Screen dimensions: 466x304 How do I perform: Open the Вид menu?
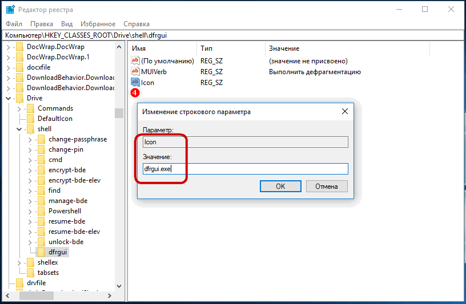click(67, 24)
